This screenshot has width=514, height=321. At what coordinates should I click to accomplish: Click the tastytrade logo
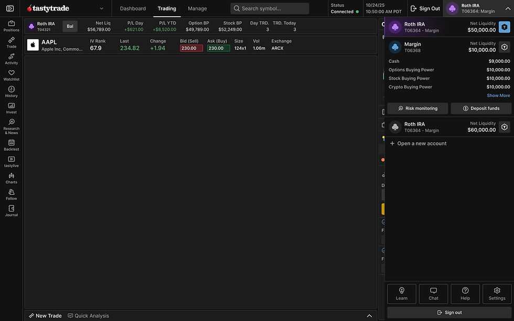[x=48, y=8]
